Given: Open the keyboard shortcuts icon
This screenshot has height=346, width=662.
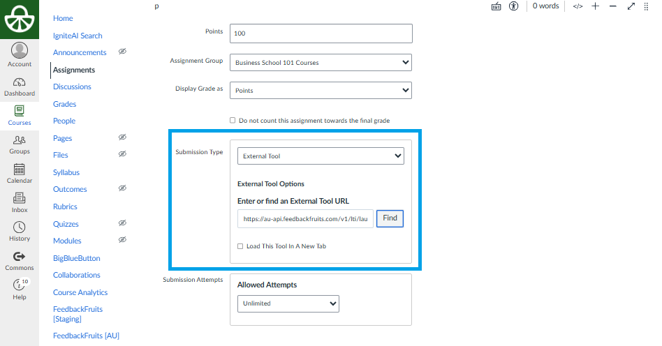Looking at the screenshot, I should pos(496,6).
